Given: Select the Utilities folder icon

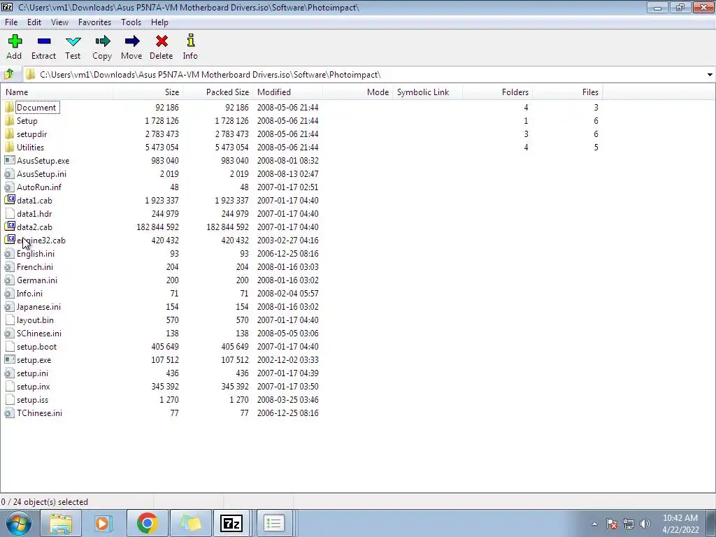Looking at the screenshot, I should (x=9, y=147).
